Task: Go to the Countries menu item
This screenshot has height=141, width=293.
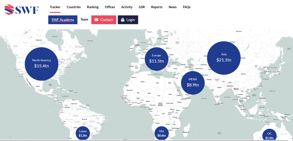Action: [x=74, y=7]
